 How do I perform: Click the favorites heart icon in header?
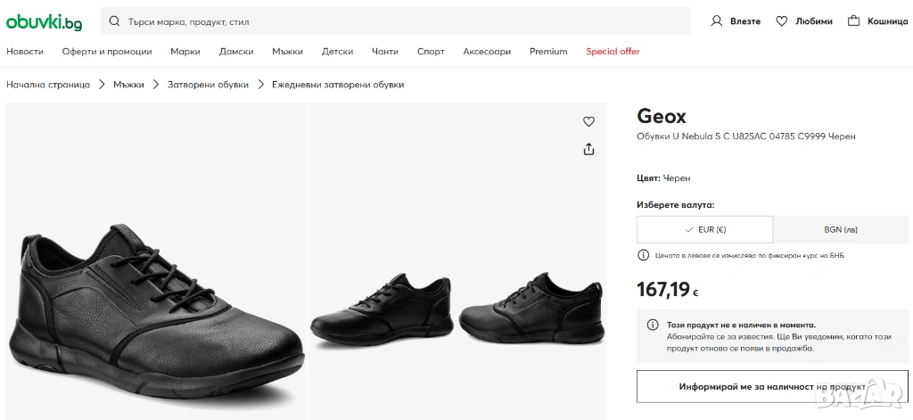click(782, 21)
